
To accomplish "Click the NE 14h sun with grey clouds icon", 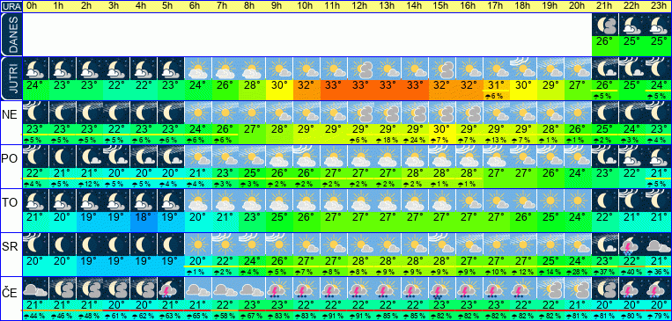I will point(415,113).
